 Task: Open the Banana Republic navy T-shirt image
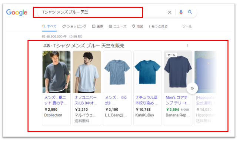pyautogui.click(x=178, y=72)
